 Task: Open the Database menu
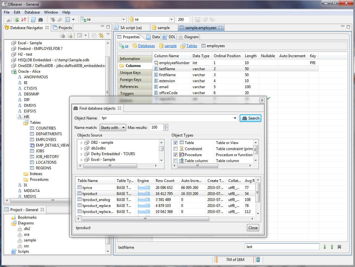pos(32,12)
